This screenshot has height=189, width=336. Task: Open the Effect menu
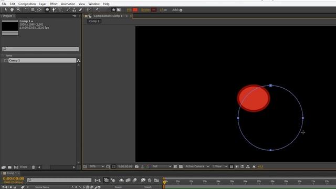(54, 4)
